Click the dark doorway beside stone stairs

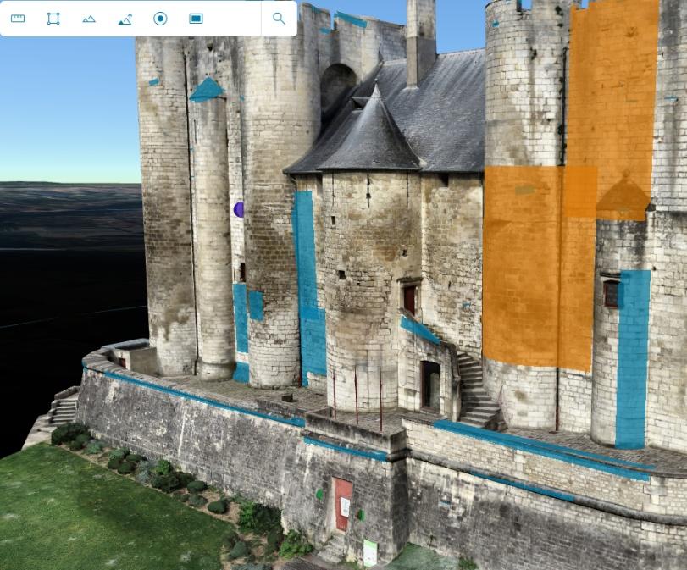[x=430, y=383]
